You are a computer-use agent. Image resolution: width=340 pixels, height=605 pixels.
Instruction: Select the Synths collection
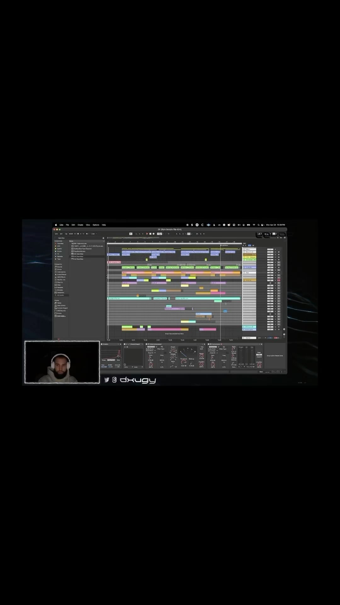(59, 249)
